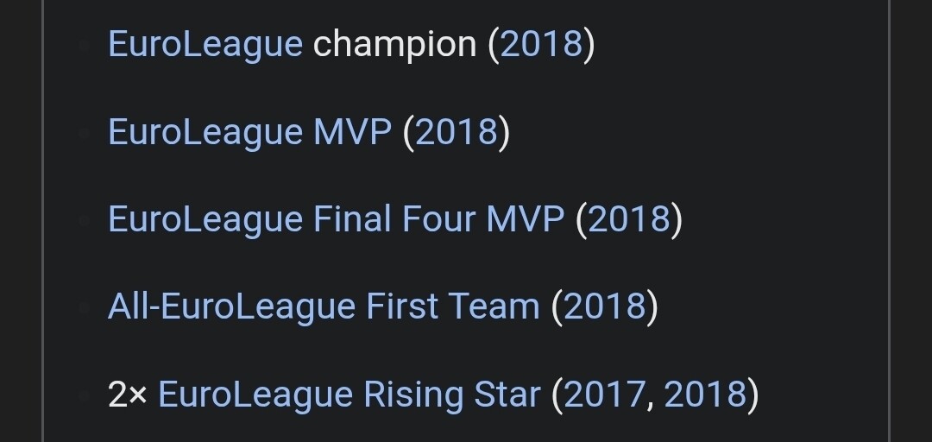Click the '2×' text before Rising Star
The image size is (932, 442).
pyautogui.click(x=127, y=395)
